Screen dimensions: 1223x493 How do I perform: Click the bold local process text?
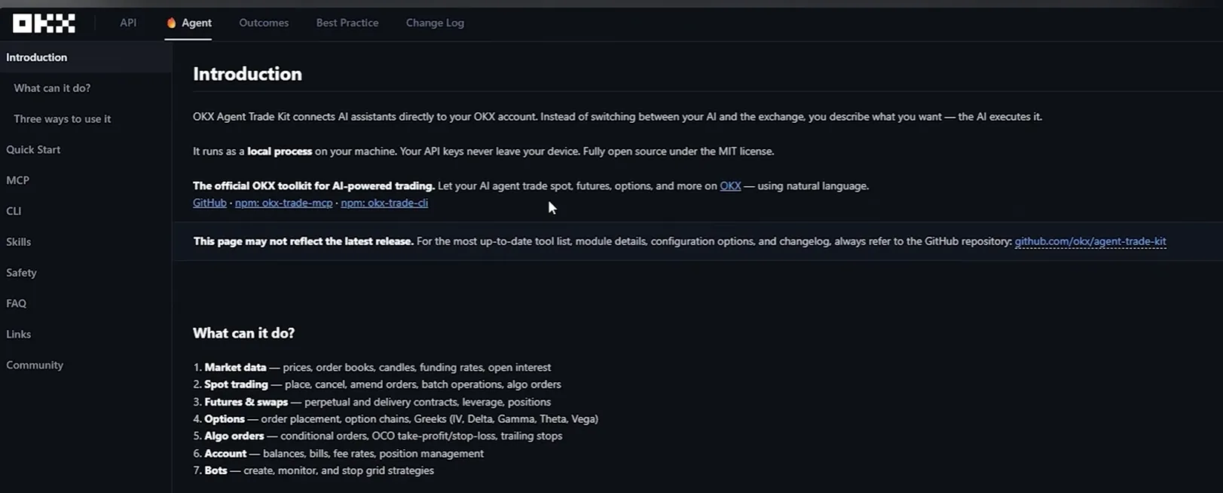tap(280, 152)
